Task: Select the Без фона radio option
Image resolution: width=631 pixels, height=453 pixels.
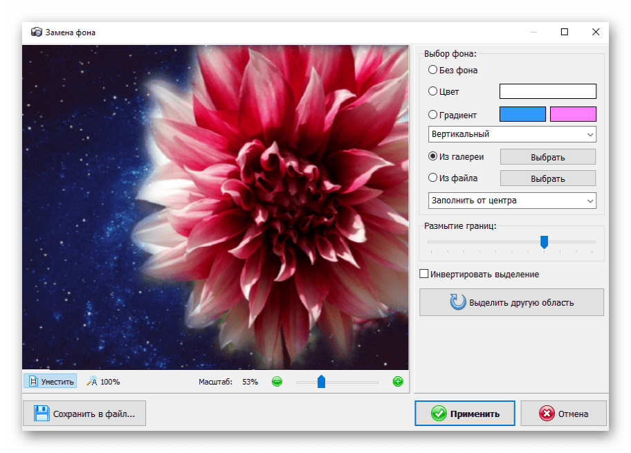Action: pos(433,70)
